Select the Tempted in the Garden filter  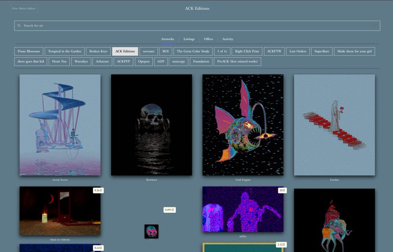[65, 51]
